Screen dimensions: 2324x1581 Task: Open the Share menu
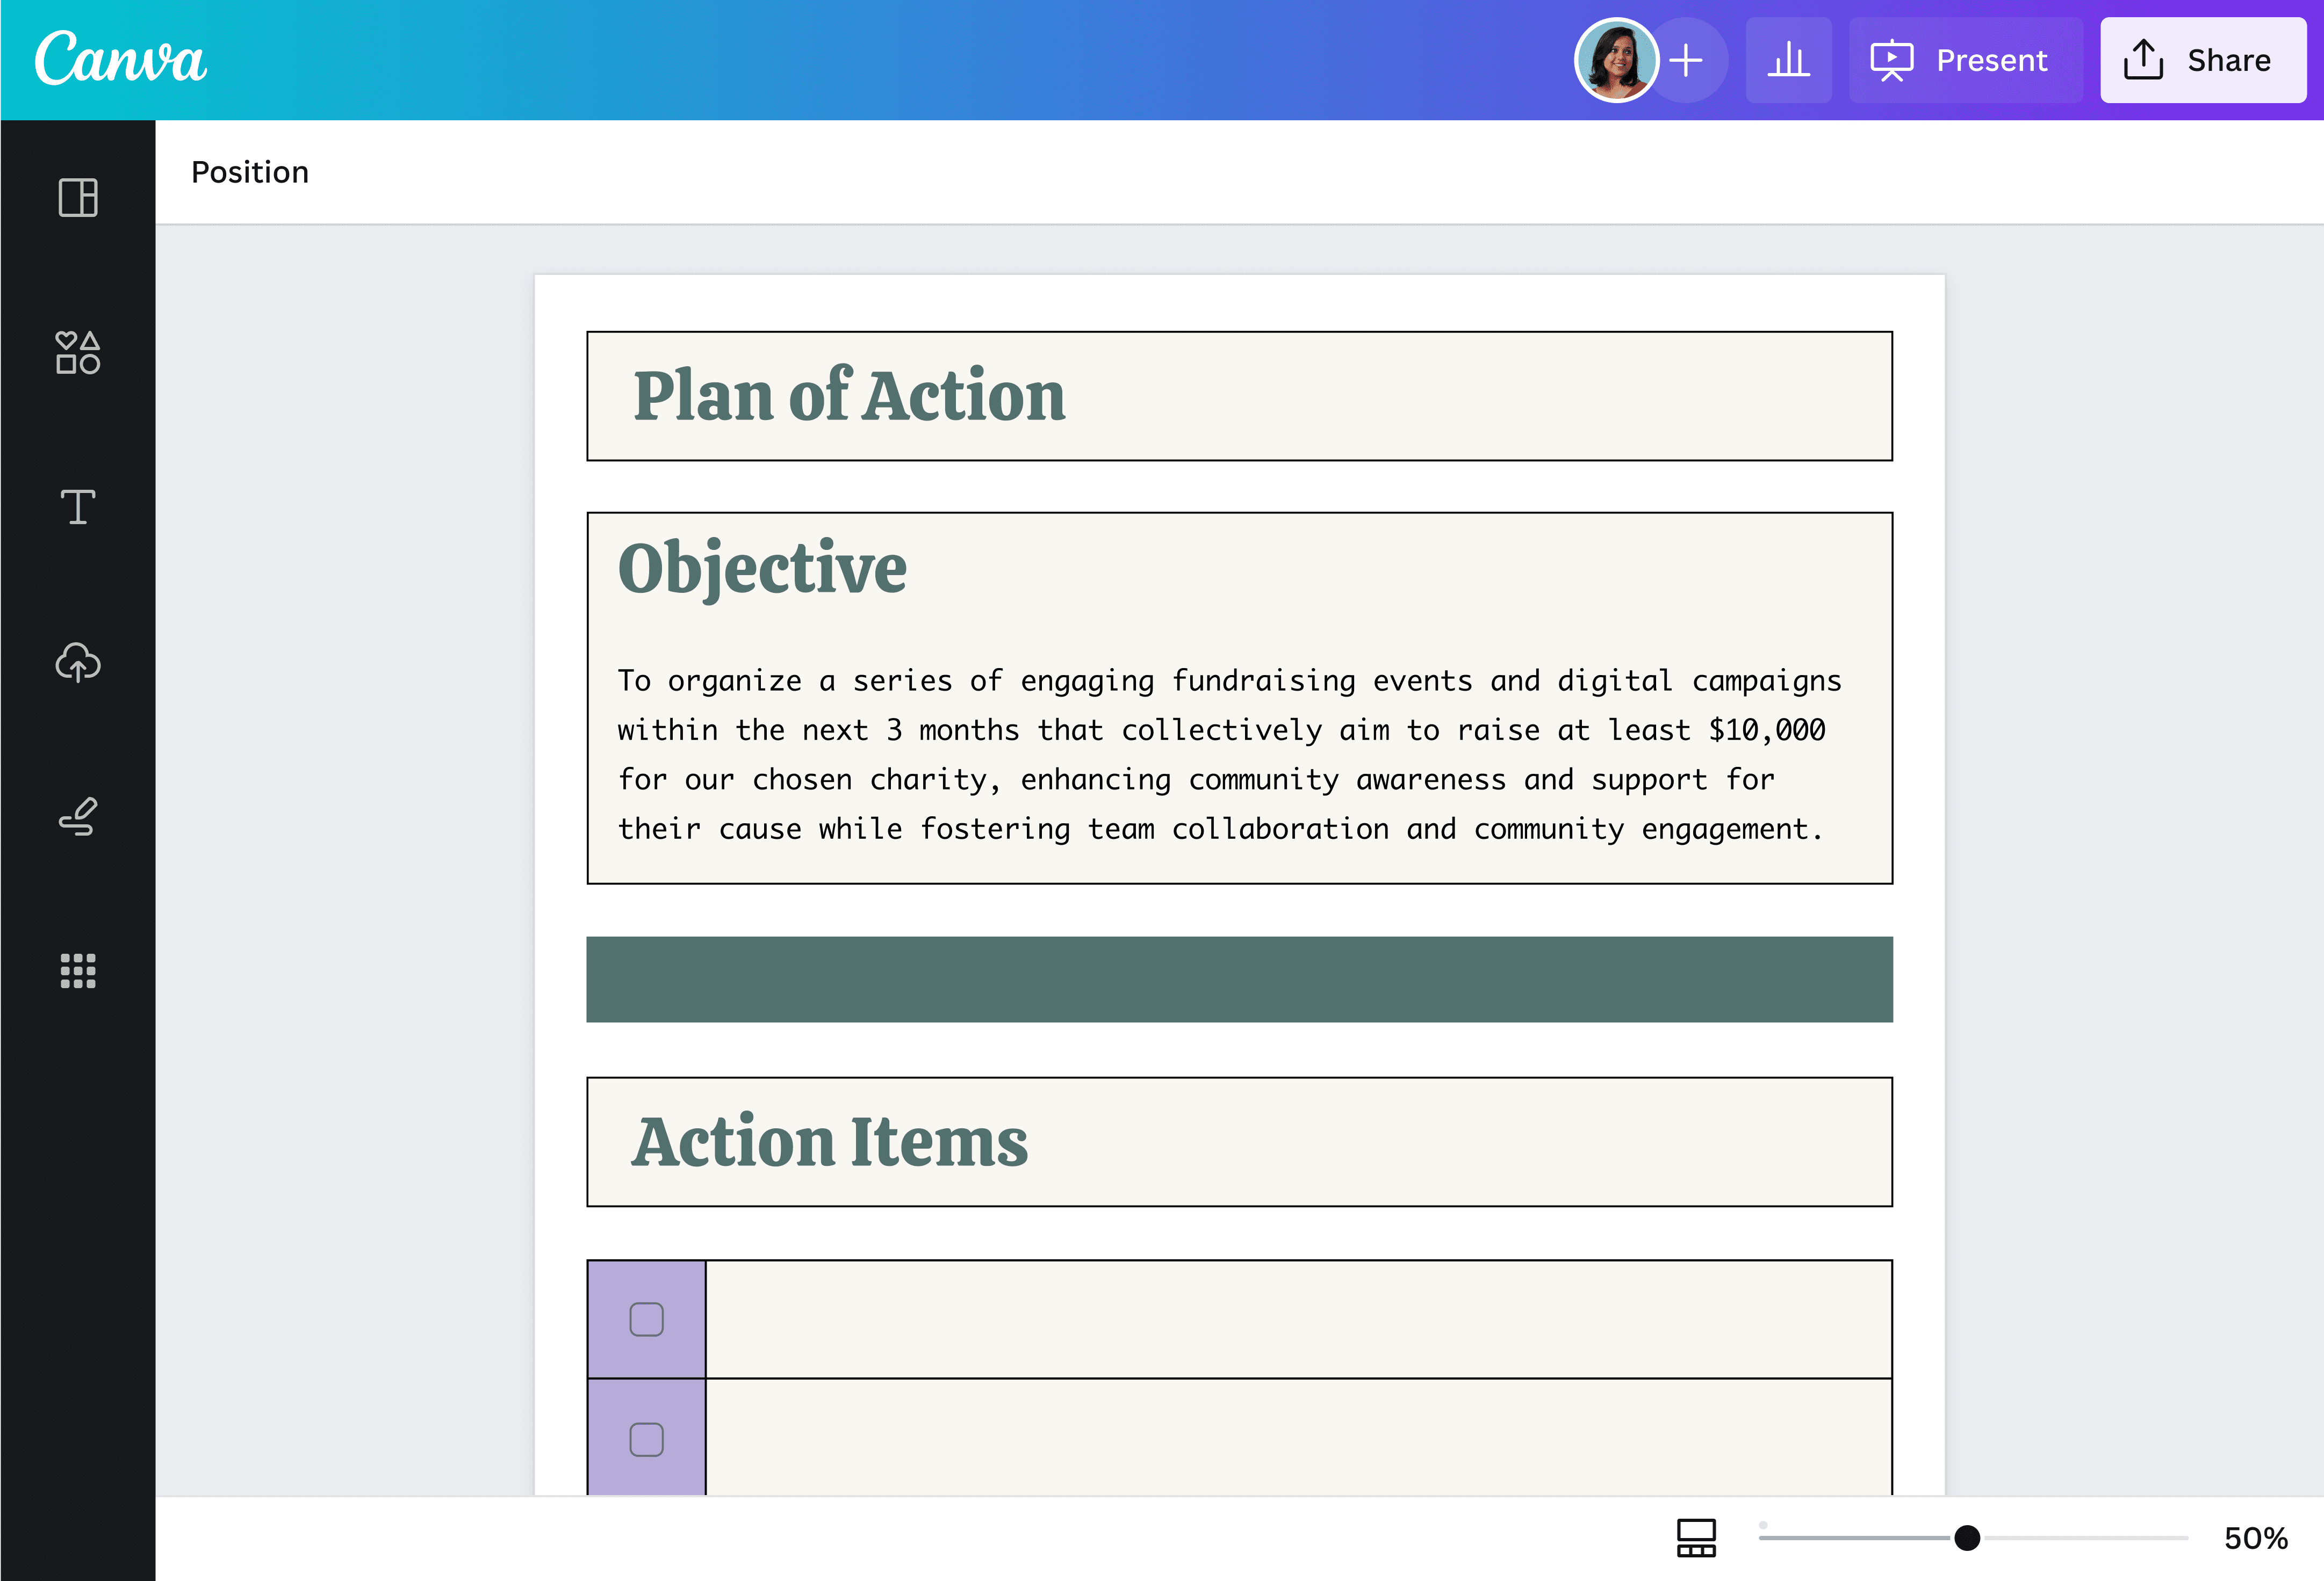point(2203,60)
